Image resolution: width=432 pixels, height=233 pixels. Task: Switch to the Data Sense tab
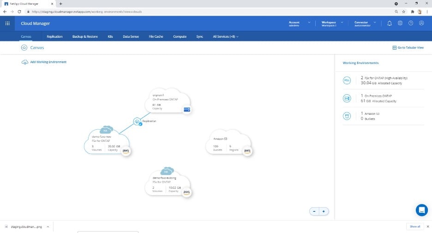(131, 36)
